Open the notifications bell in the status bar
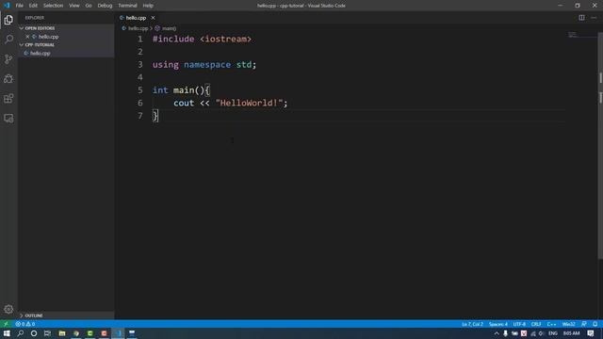Screen dimensions: 603x339 (595, 324)
